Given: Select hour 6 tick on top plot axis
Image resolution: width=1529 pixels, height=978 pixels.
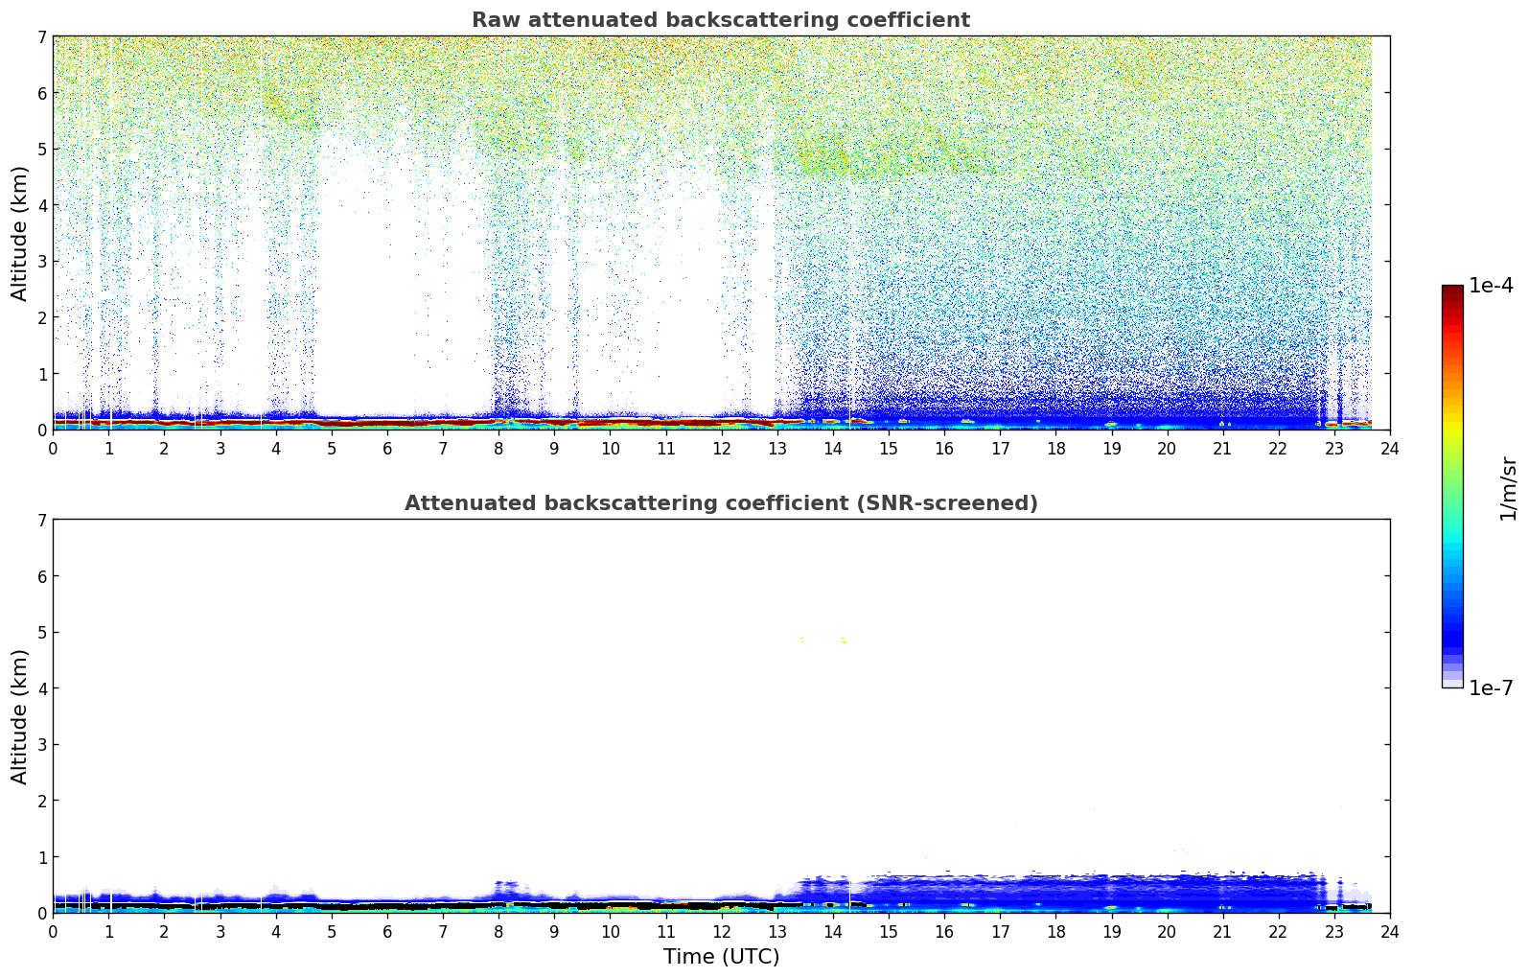Looking at the screenshot, I should (x=387, y=448).
